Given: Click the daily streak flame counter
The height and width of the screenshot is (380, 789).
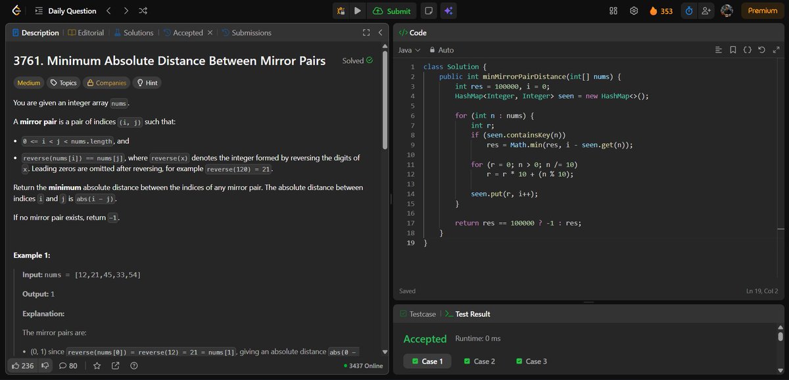Looking at the screenshot, I should click(x=659, y=11).
